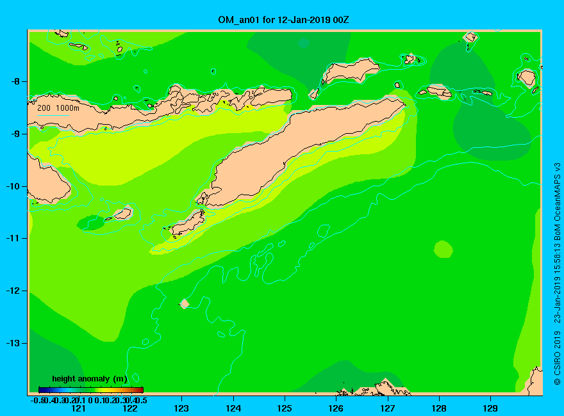Click latitude label -8
This screenshot has width=564, height=416.
(x=15, y=81)
